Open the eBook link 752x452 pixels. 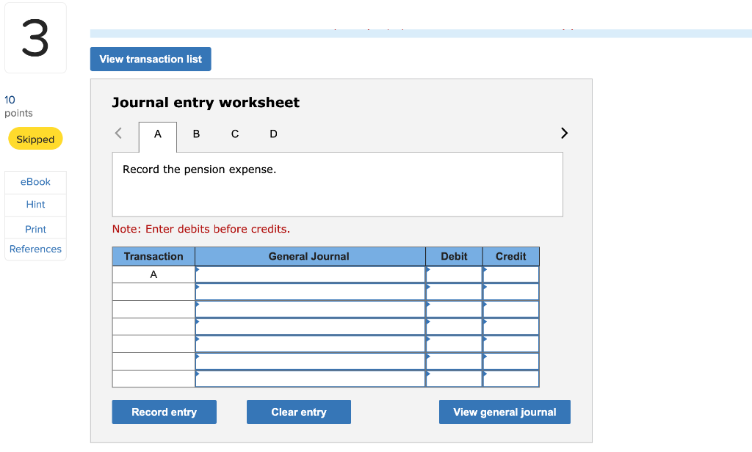coord(35,182)
